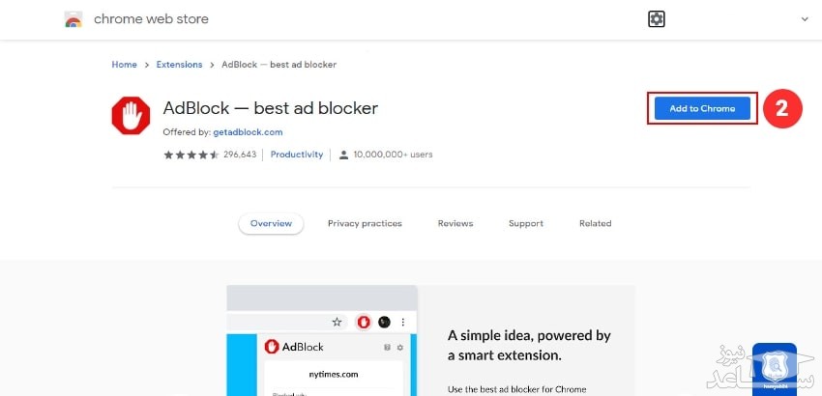Open the Productivity category link

(297, 155)
